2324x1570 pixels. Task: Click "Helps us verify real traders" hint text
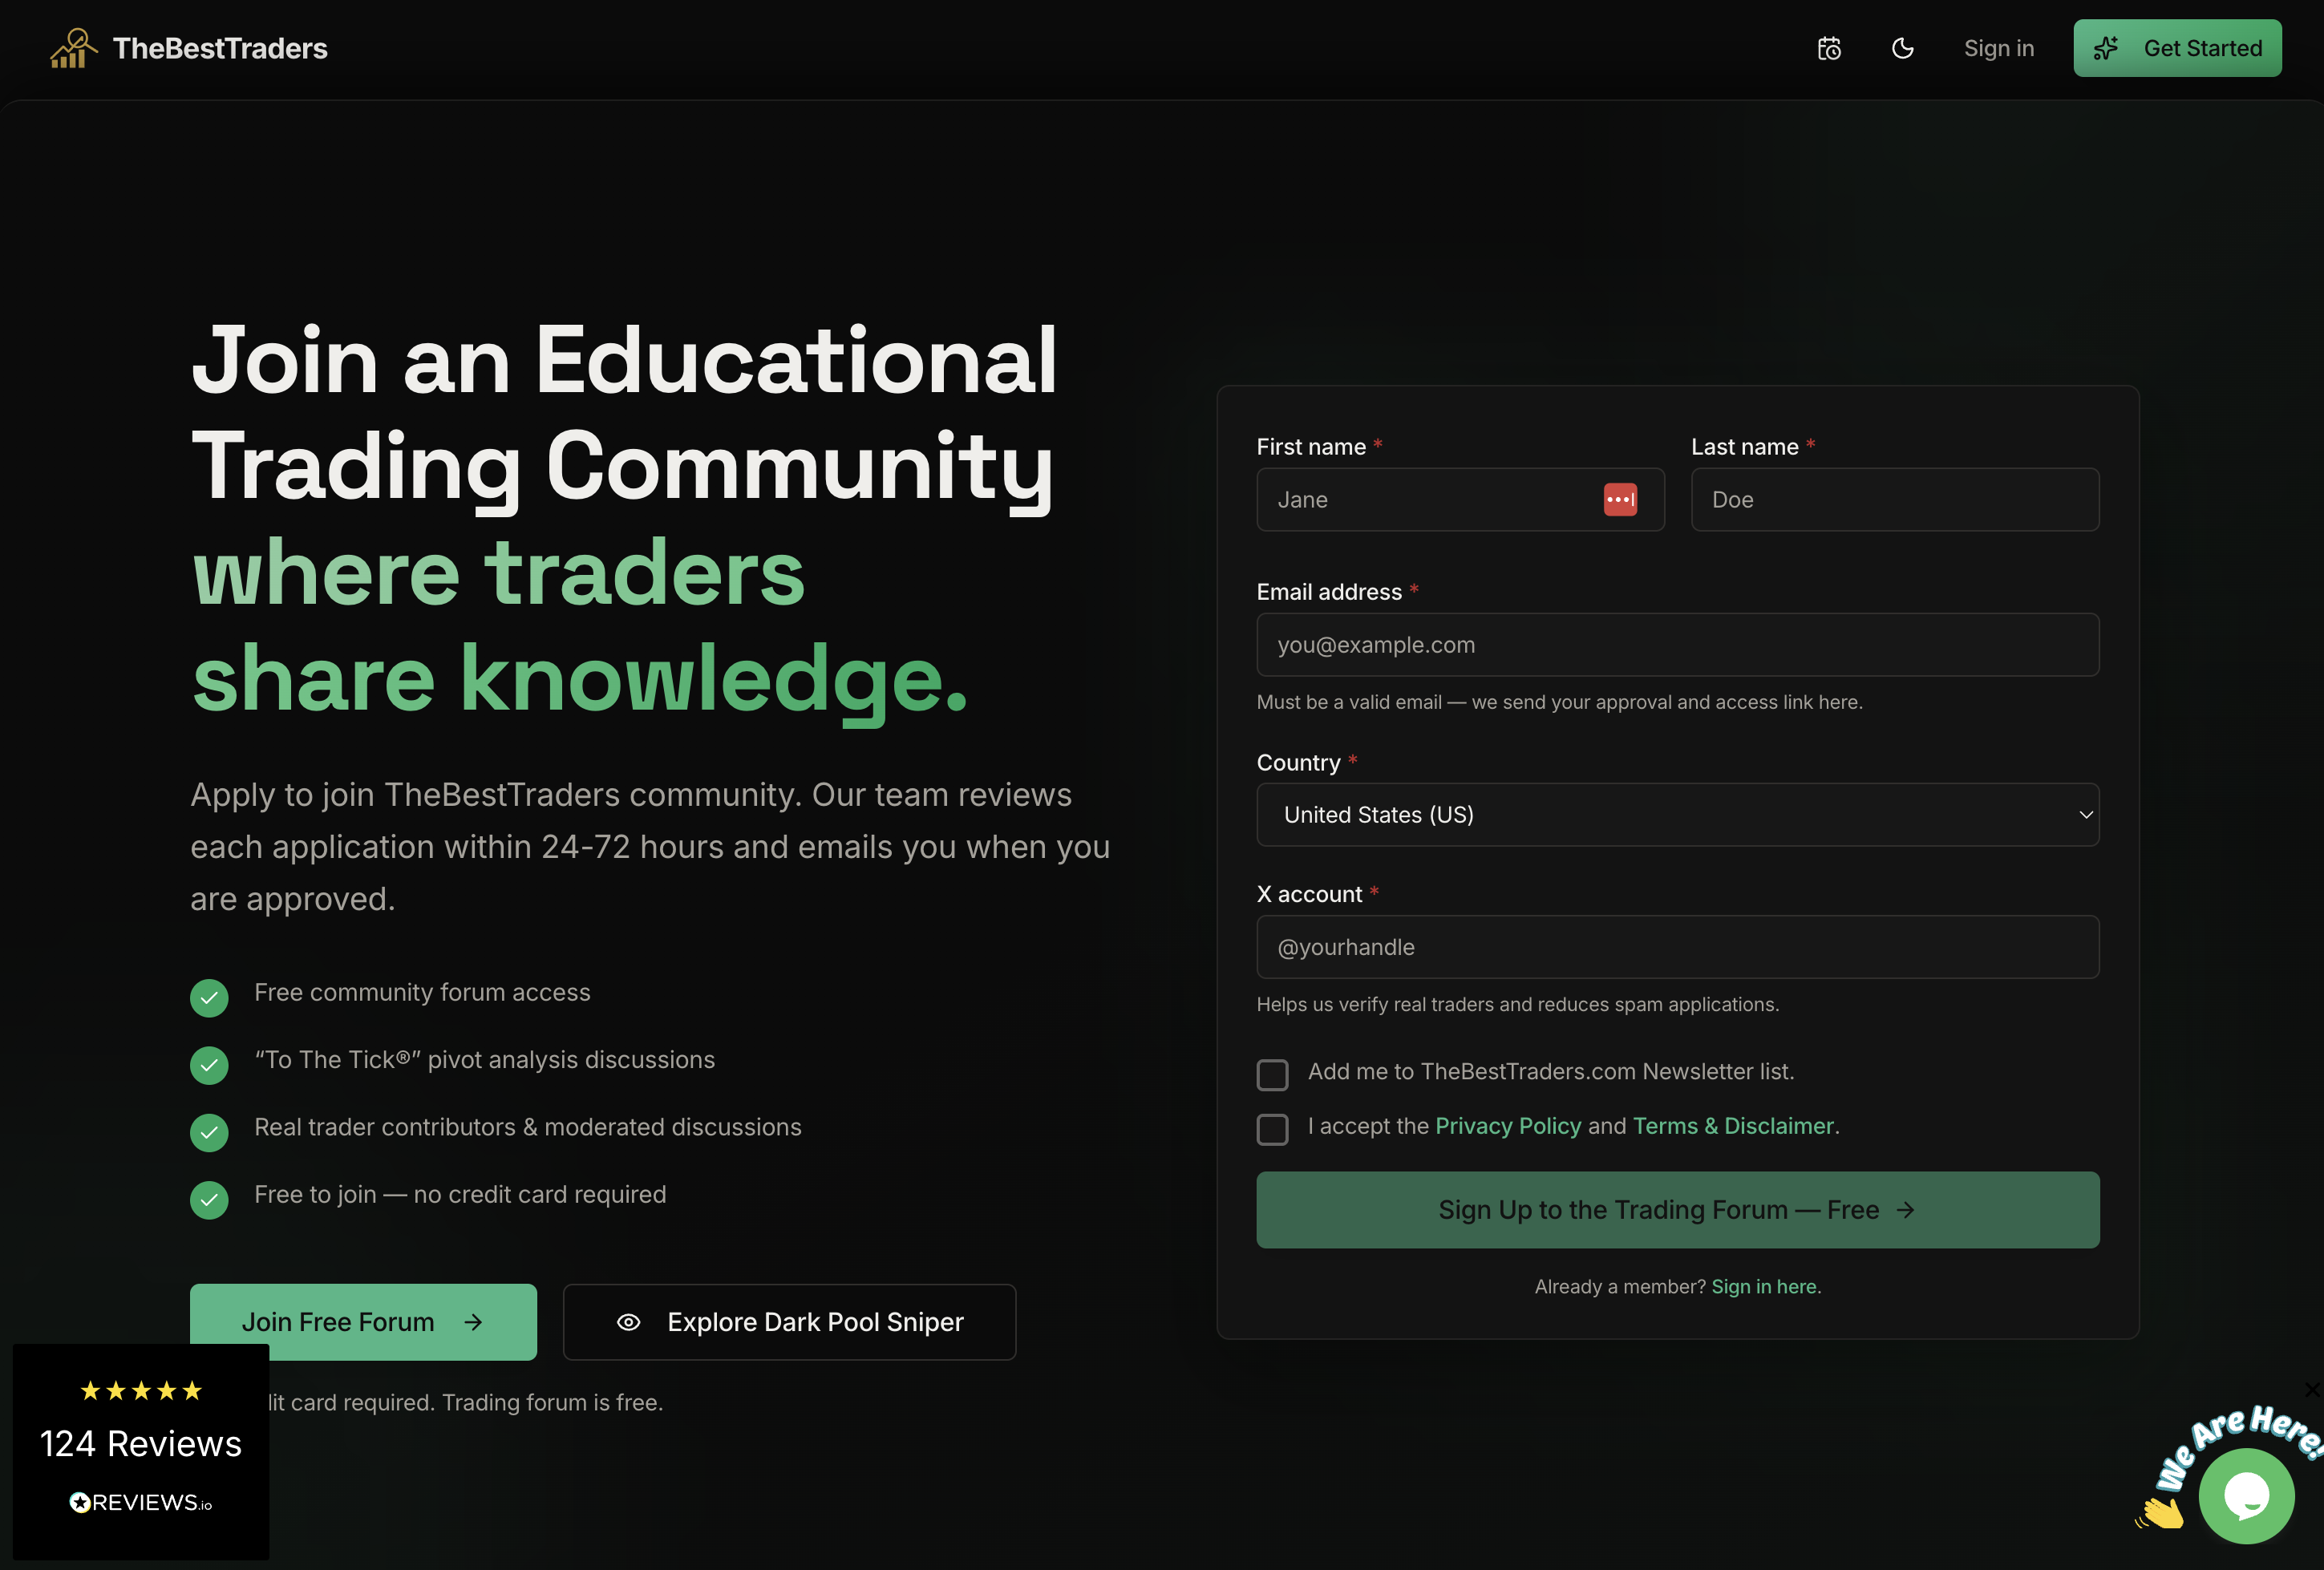click(1517, 1004)
